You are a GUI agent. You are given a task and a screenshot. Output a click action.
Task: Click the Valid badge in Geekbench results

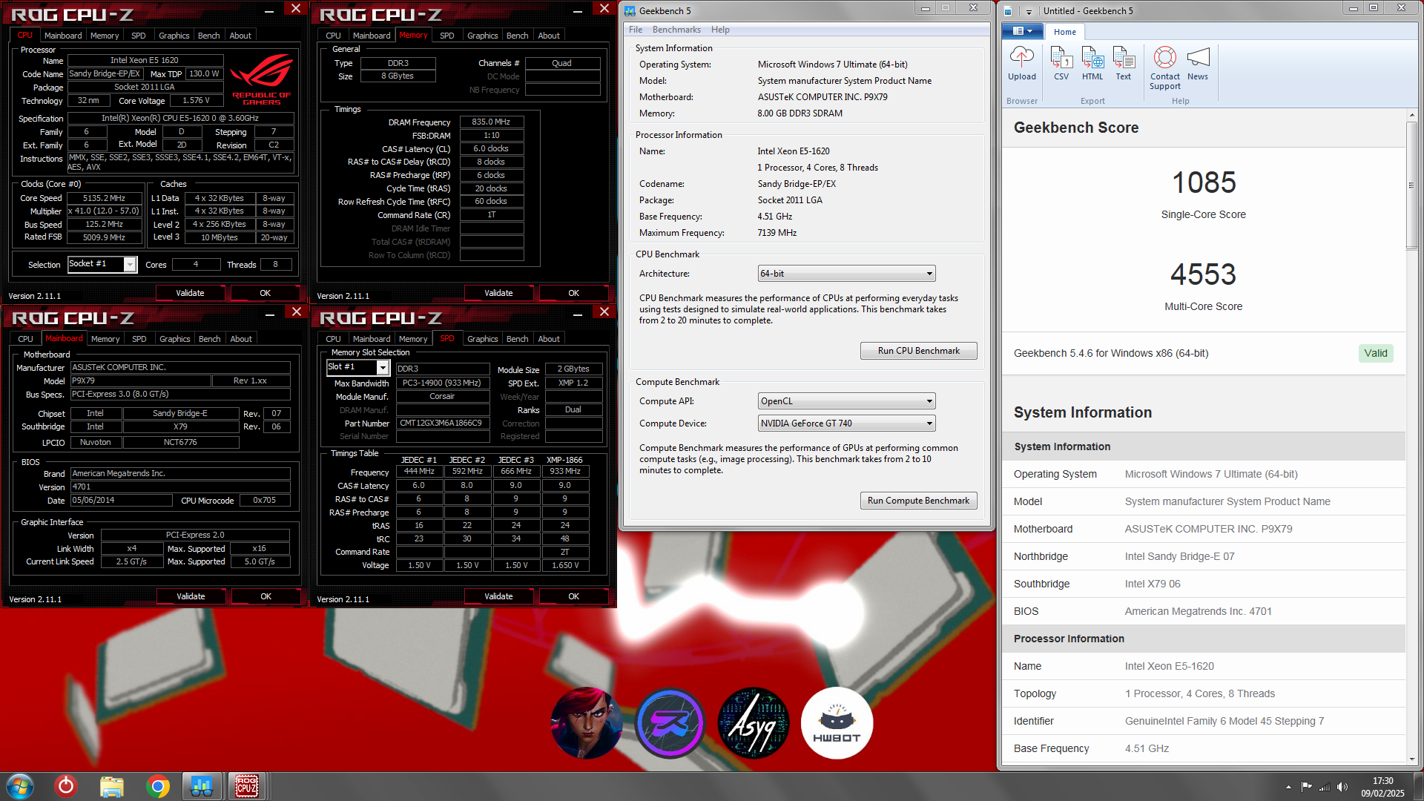coord(1376,353)
